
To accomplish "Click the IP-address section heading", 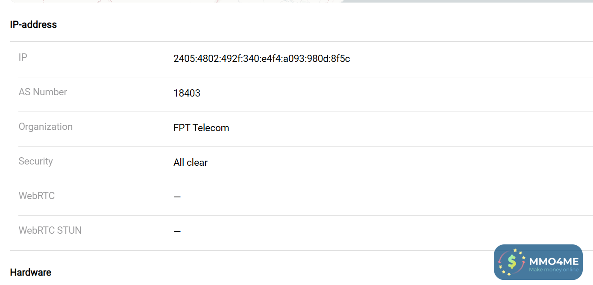I will coord(33,25).
